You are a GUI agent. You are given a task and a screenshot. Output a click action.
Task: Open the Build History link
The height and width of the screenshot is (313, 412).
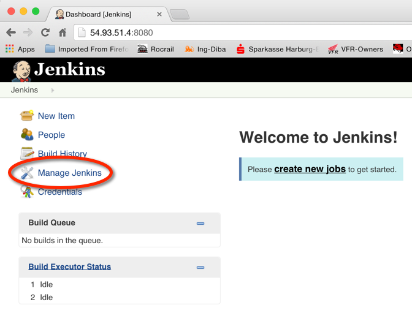(x=63, y=154)
